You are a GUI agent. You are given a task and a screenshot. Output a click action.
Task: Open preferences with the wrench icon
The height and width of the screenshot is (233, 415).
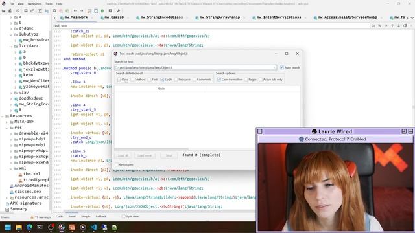(118, 11)
